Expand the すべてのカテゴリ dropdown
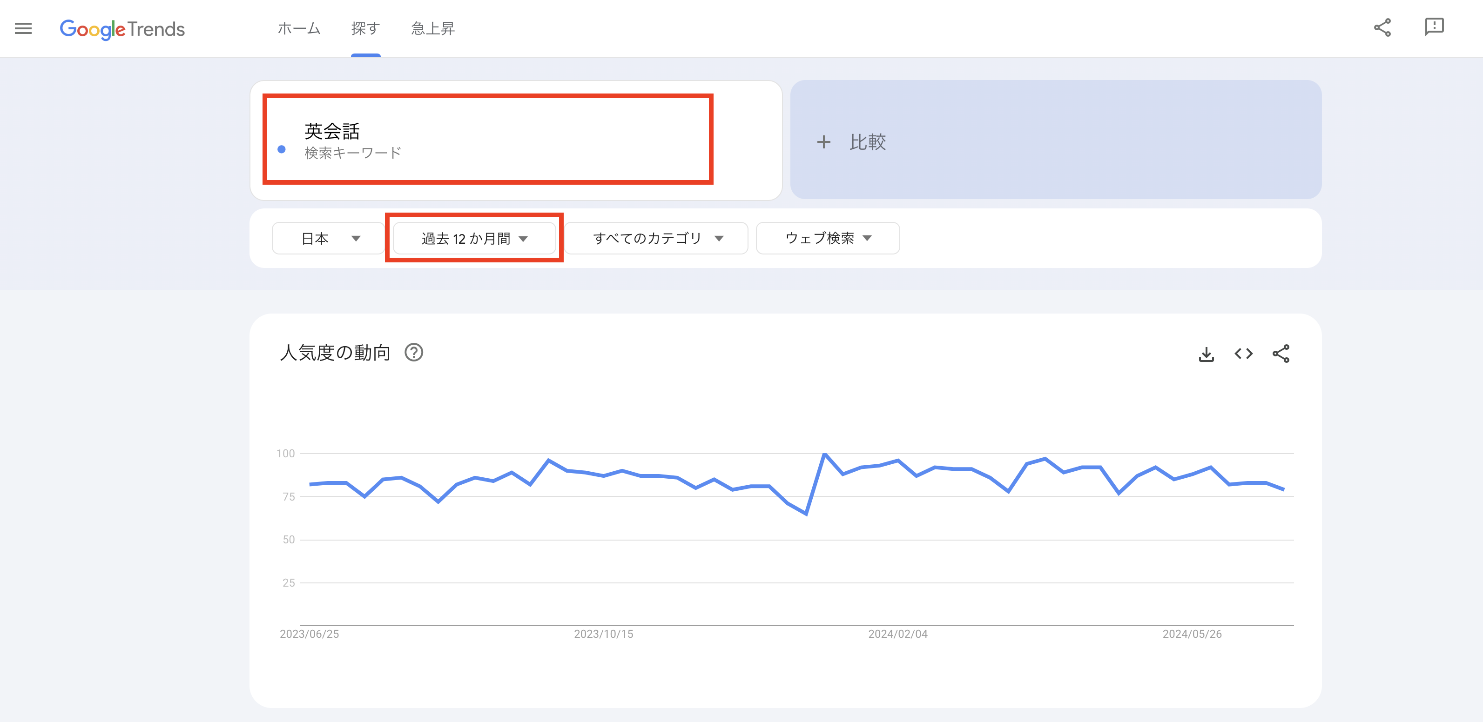 (656, 238)
